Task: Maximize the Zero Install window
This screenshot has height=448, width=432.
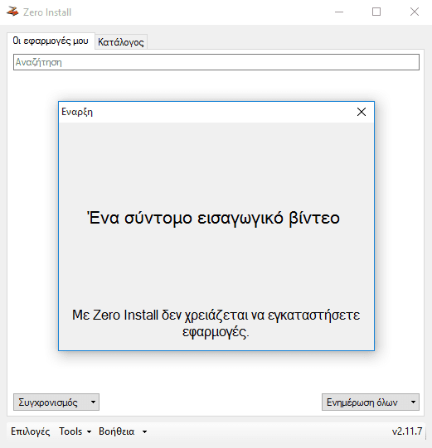Action: (376, 12)
